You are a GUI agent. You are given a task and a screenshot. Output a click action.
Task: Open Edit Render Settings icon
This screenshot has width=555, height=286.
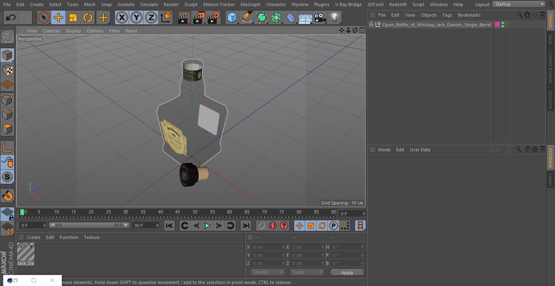[214, 17]
